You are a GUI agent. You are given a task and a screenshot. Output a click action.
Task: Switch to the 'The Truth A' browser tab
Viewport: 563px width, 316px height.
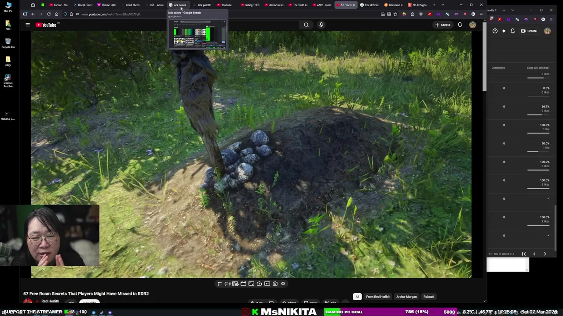click(298, 5)
